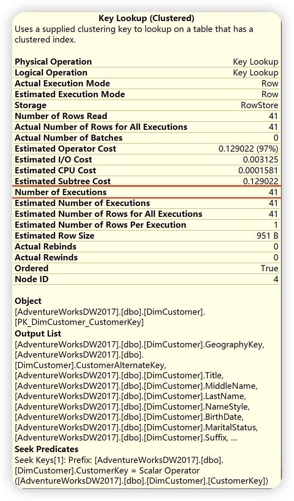Image resolution: width=294 pixels, height=501 pixels.
Task: Click the final line ending in '[CustomerKey])'
Action: (142, 481)
